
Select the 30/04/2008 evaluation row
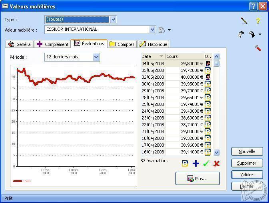pos(172,84)
